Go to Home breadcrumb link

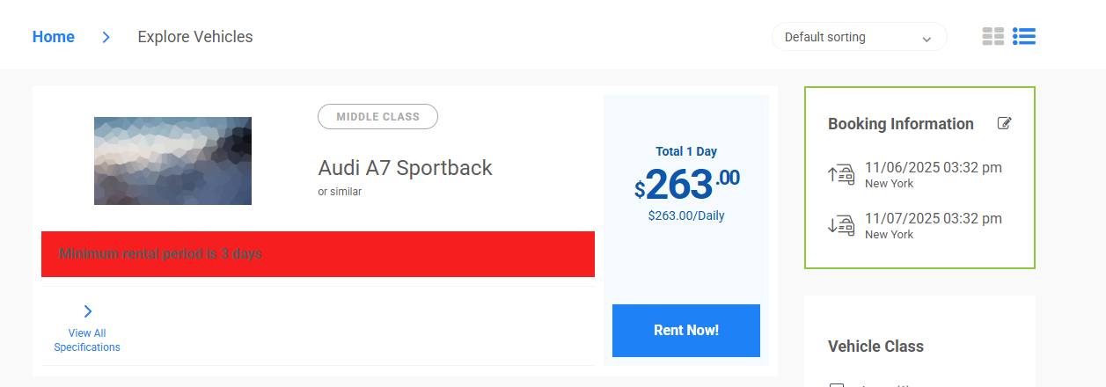click(54, 37)
